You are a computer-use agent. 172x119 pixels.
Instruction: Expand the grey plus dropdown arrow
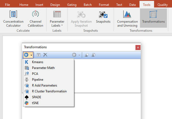pos(79,55)
